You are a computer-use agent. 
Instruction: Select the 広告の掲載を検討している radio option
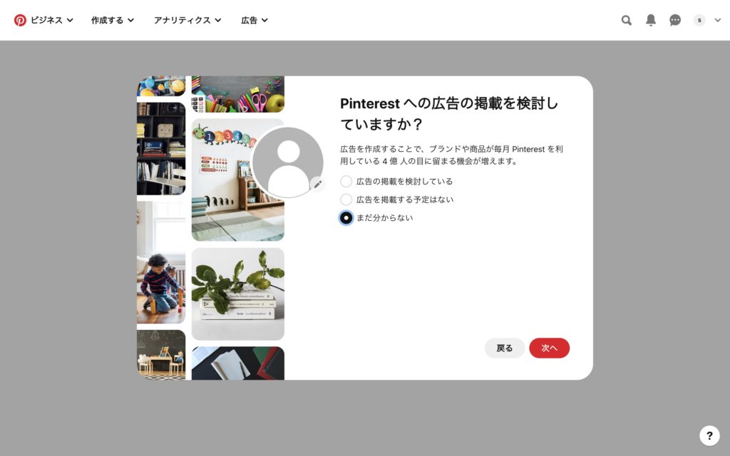pos(346,181)
